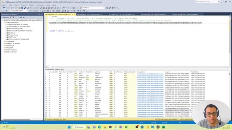Click the editor vertical scrollbar

(x=230, y=41)
